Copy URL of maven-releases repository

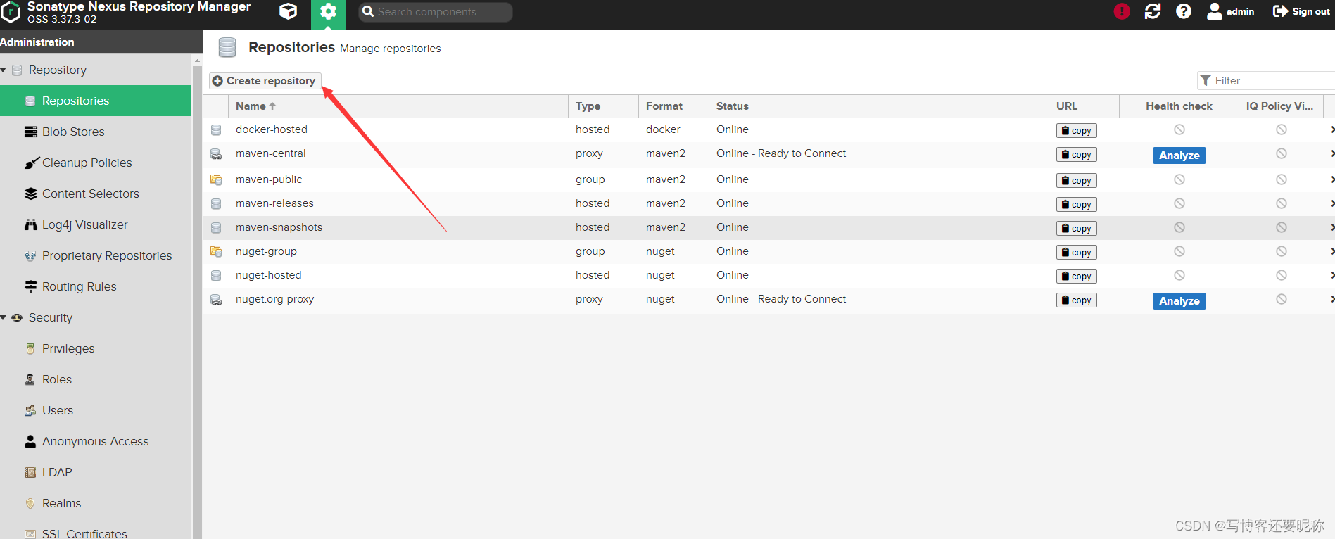point(1076,204)
